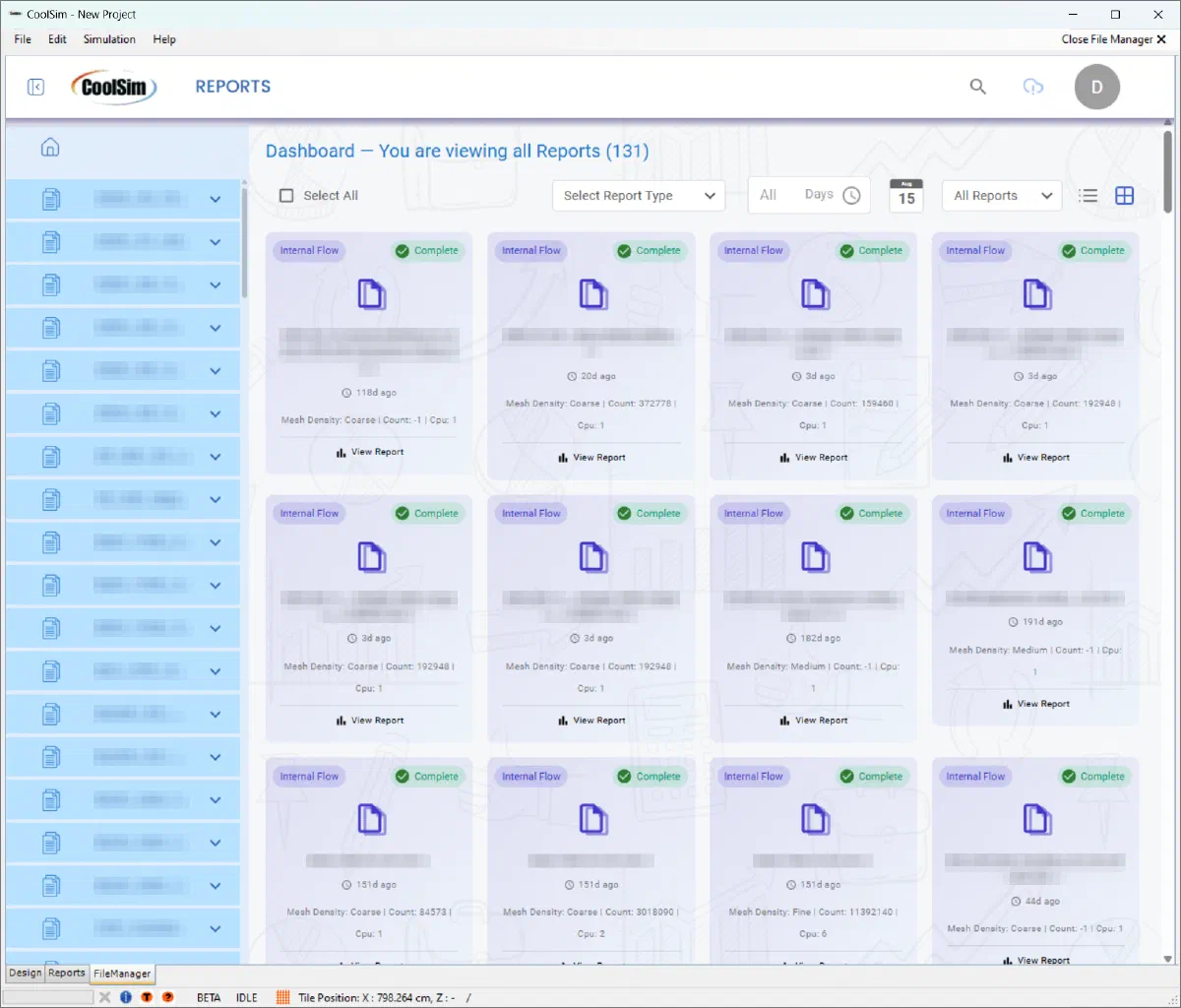This screenshot has width=1181, height=1008.
Task: Click the BETA label in status bar
Action: (209, 997)
